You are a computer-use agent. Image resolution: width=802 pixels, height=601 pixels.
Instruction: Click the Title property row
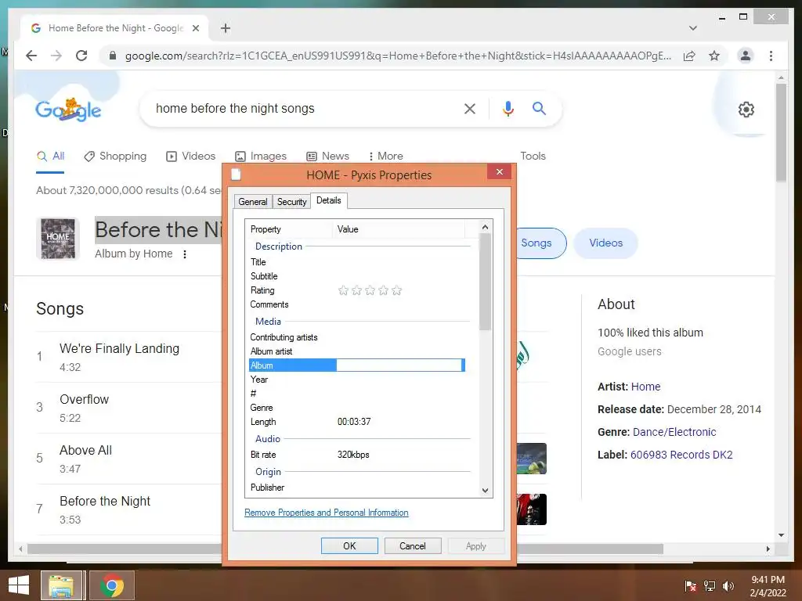point(356,262)
